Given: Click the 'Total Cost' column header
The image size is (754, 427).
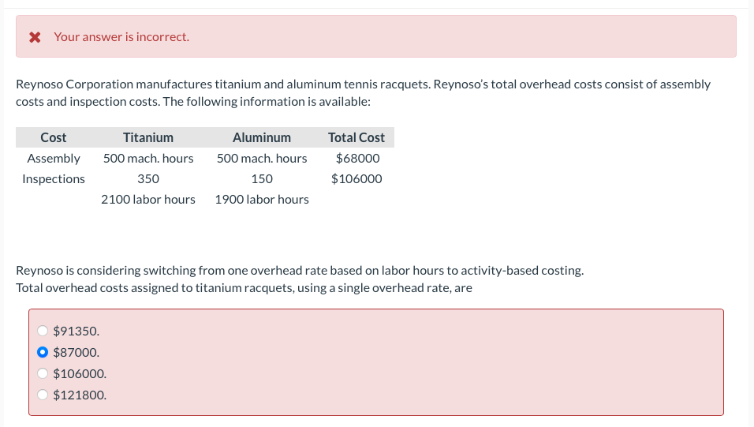Looking at the screenshot, I should pos(356,137).
